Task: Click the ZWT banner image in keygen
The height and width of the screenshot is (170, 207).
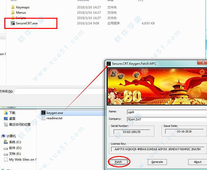Action: coord(157,87)
